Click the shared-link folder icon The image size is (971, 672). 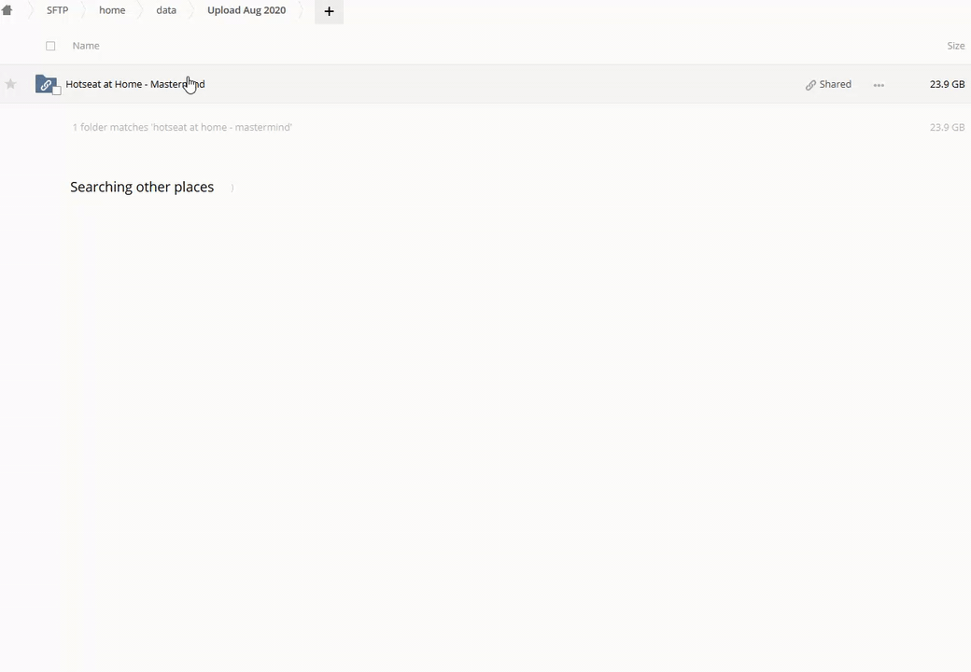(46, 84)
